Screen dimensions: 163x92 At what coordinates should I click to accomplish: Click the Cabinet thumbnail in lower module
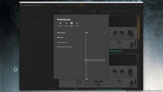[79, 82]
